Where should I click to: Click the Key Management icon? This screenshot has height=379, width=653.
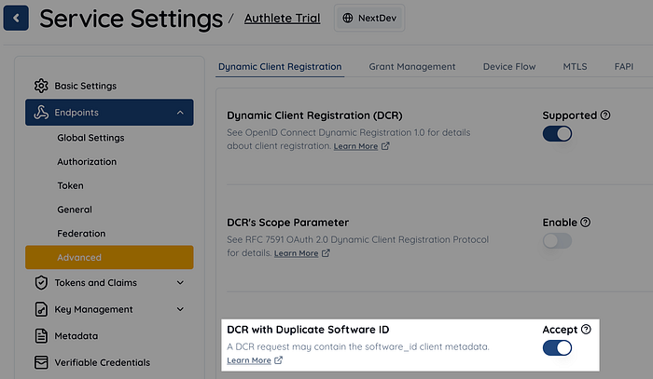click(41, 309)
